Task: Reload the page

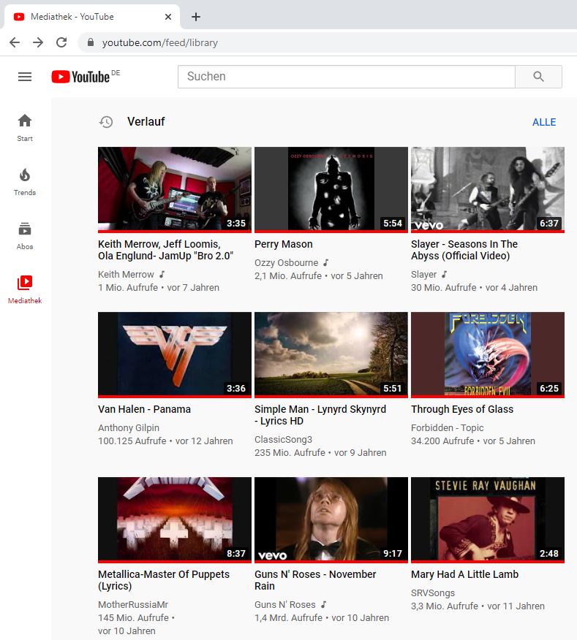Action: click(x=61, y=42)
